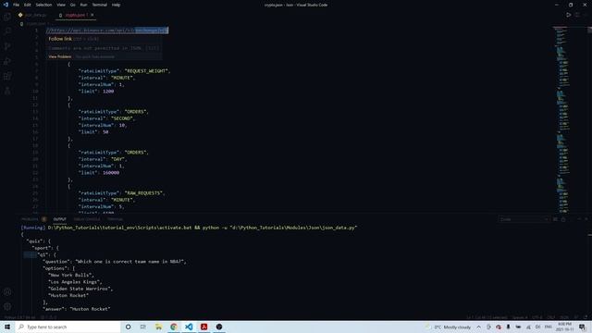This screenshot has height=333, width=592.
Task: Click the weather widget Mostly cloudy
Action: [449, 327]
